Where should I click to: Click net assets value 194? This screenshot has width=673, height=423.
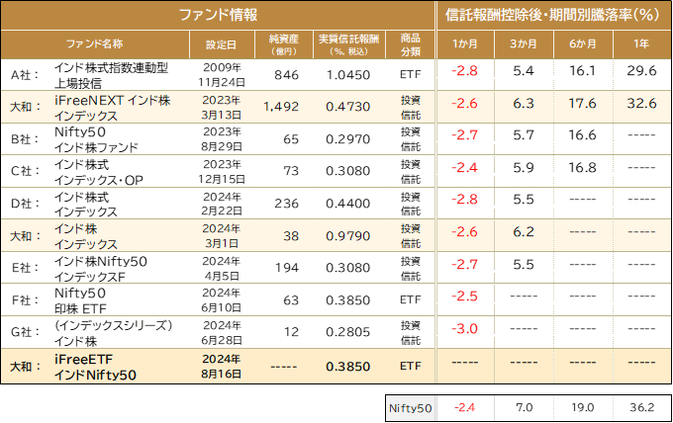click(x=287, y=268)
